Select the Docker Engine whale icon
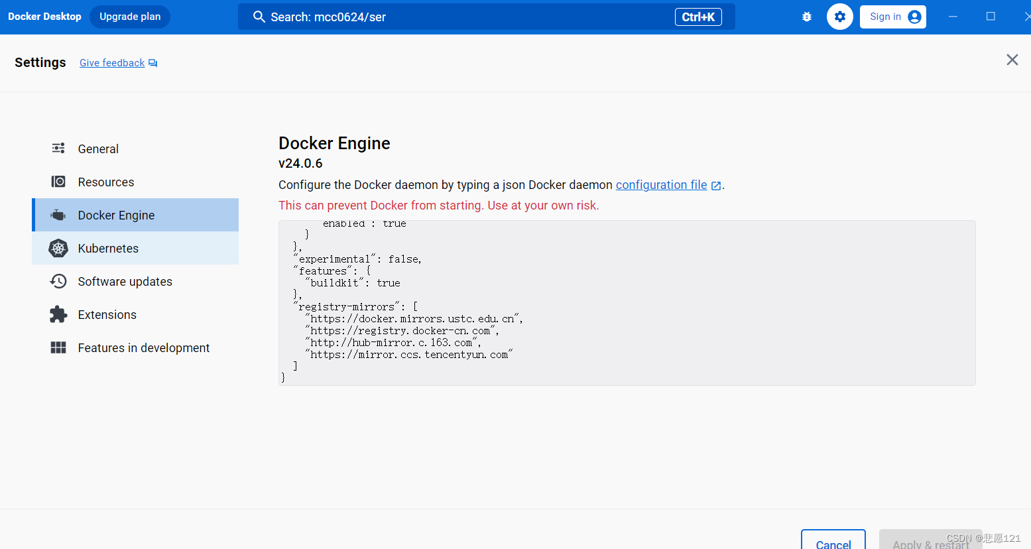 pyautogui.click(x=58, y=215)
